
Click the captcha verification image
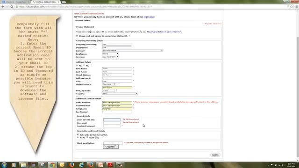[111, 147]
